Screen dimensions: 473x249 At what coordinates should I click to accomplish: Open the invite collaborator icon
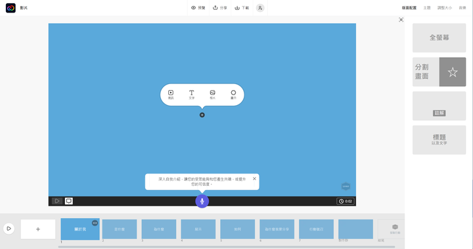(260, 8)
